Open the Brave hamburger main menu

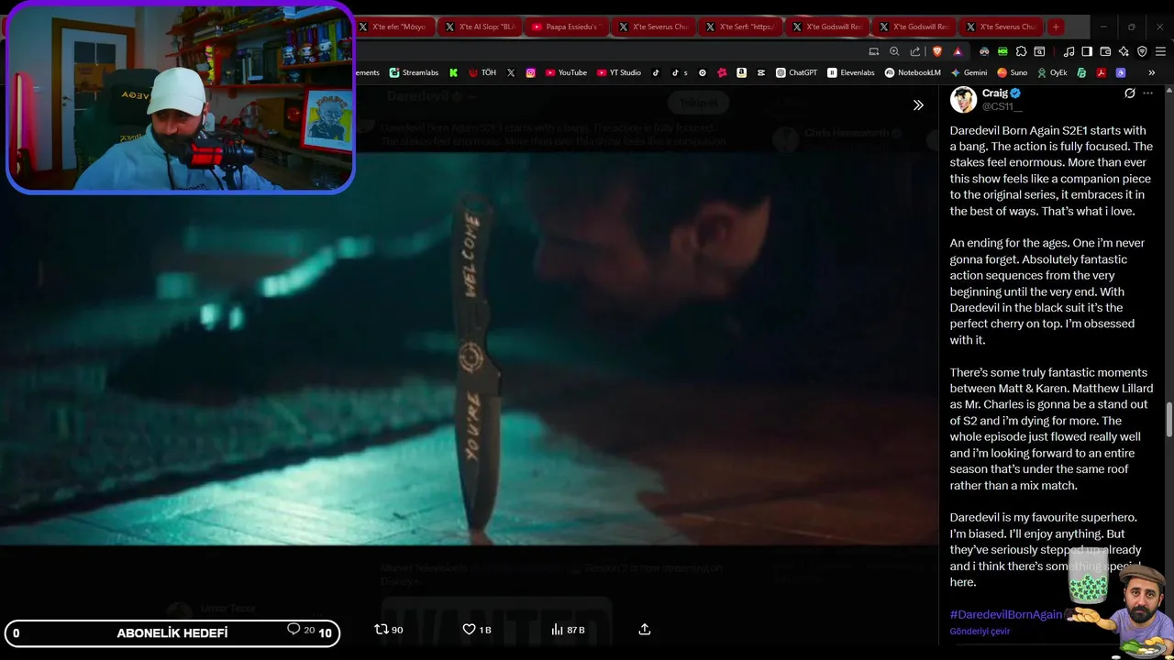coord(1160,51)
